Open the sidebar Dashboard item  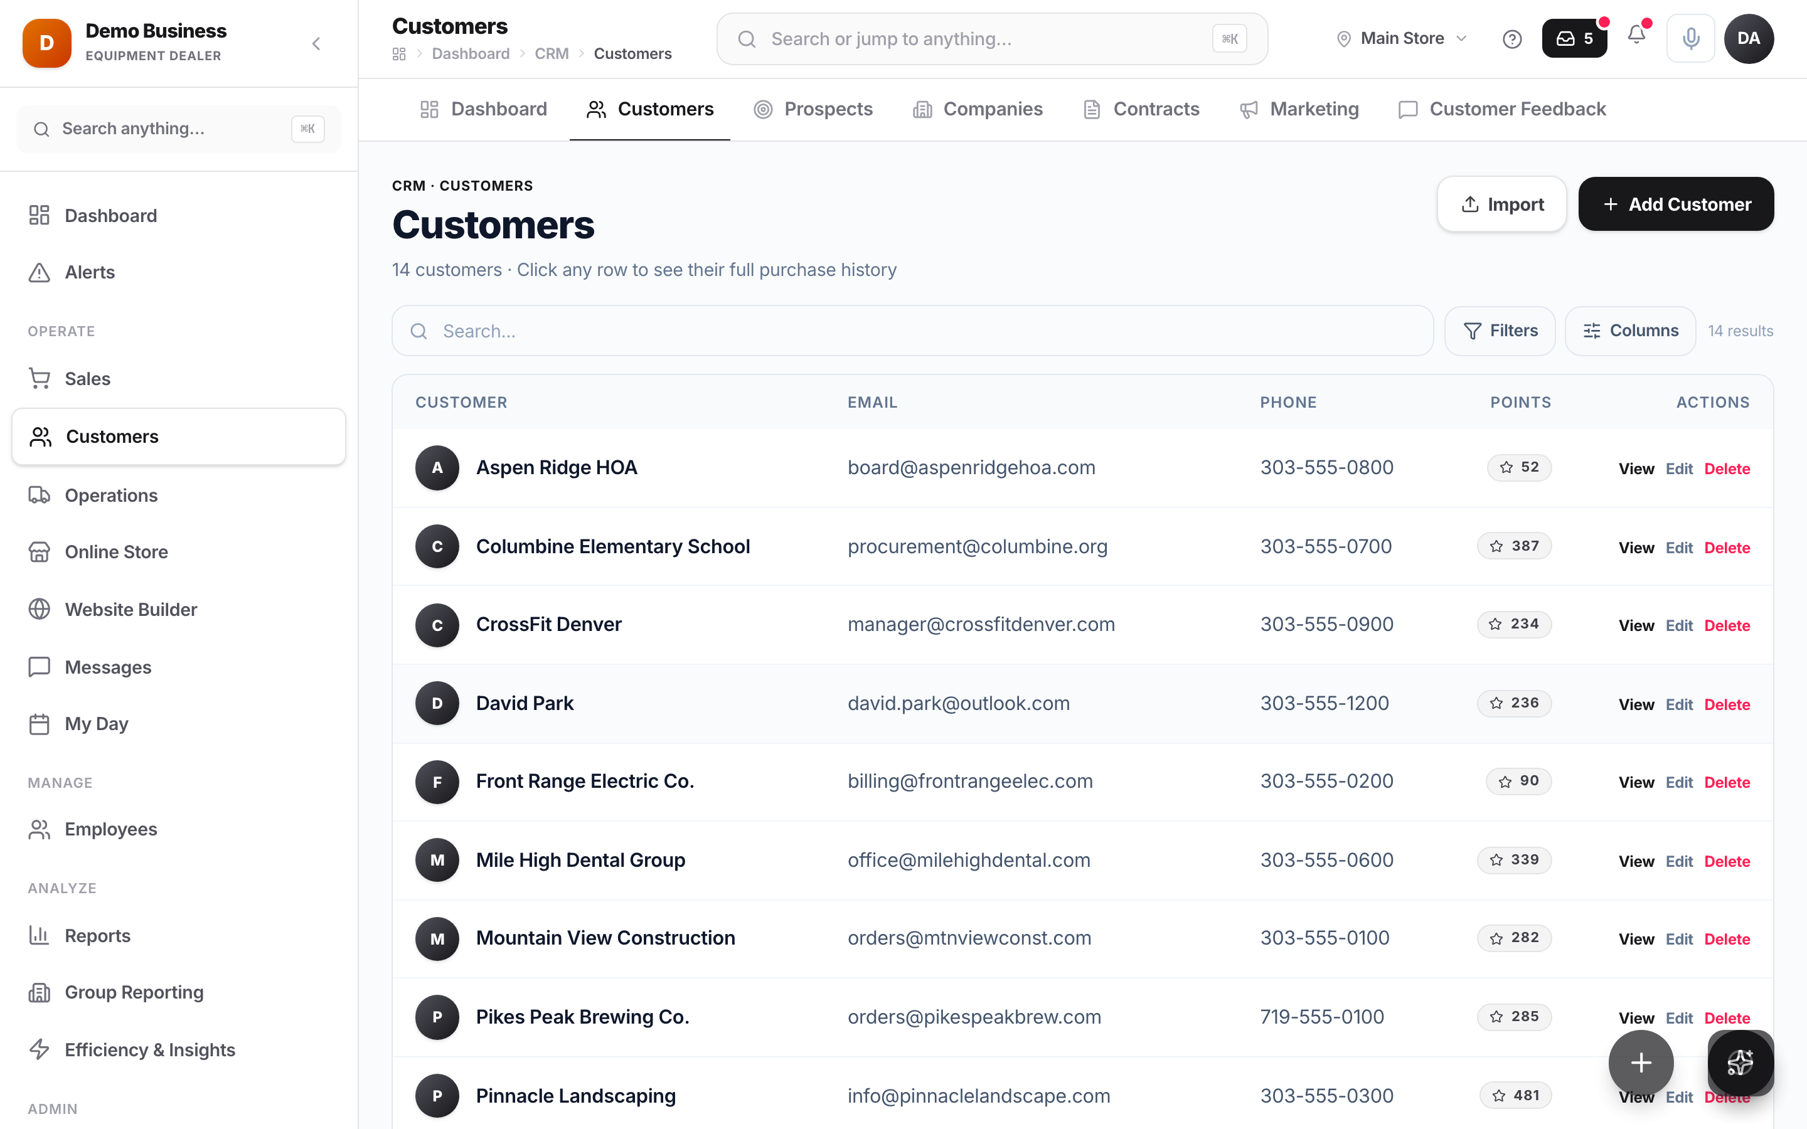point(178,216)
